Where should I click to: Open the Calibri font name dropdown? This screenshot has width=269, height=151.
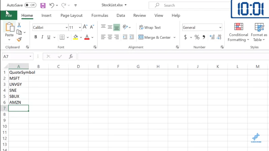67,28
